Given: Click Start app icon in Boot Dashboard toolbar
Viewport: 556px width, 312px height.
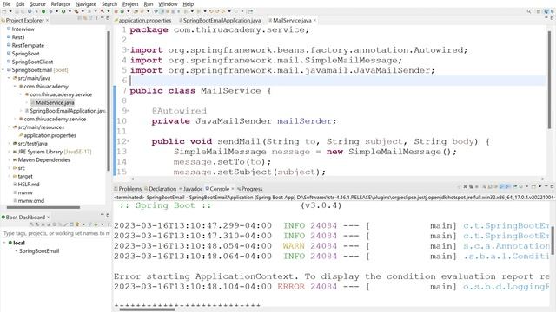Looking at the screenshot, I should click(x=31, y=224).
